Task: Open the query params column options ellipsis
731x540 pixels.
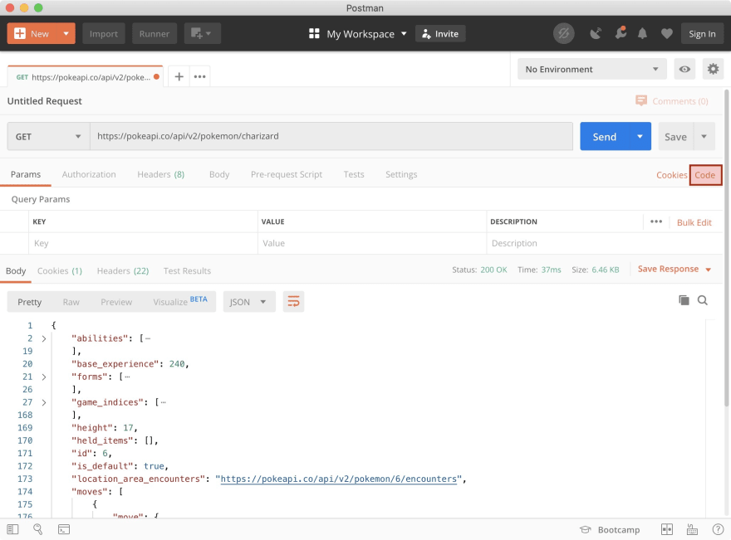Action: (x=656, y=221)
